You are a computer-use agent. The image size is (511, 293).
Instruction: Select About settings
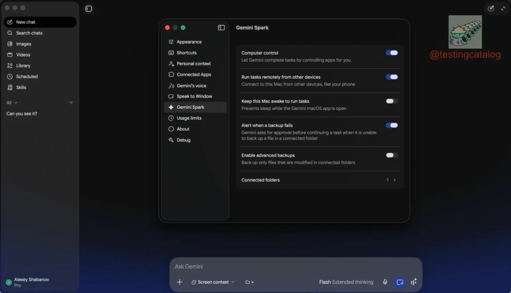(195, 129)
